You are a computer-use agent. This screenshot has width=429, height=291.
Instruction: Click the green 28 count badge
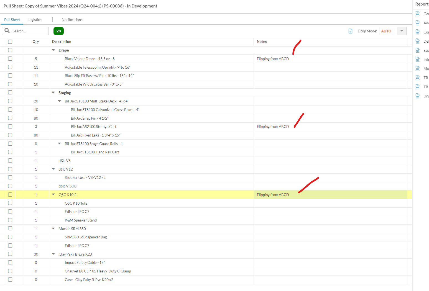[x=58, y=31]
